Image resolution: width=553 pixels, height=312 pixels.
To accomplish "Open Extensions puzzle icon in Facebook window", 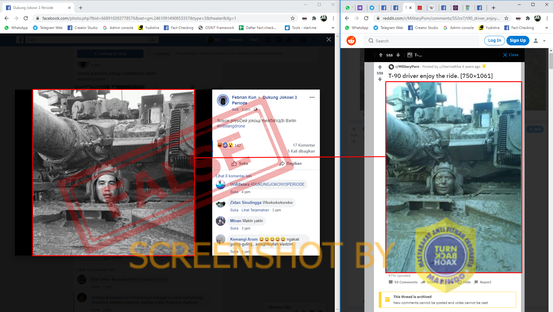I will (x=314, y=18).
